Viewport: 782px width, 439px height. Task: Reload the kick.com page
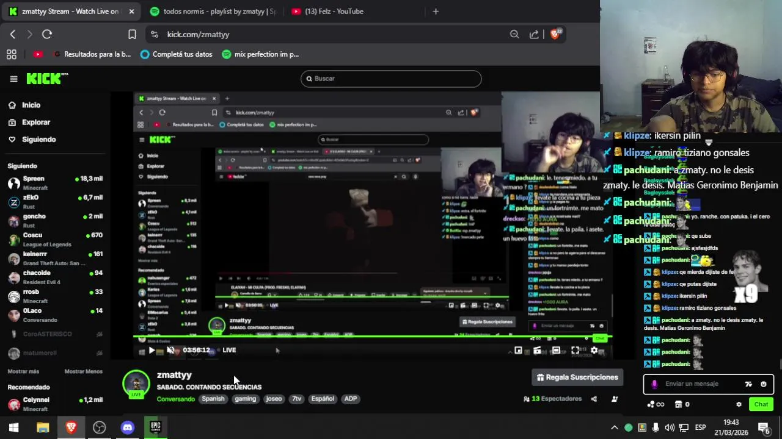pyautogui.click(x=47, y=34)
